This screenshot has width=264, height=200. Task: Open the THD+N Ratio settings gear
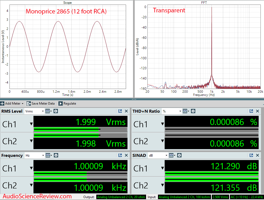tap(193, 111)
